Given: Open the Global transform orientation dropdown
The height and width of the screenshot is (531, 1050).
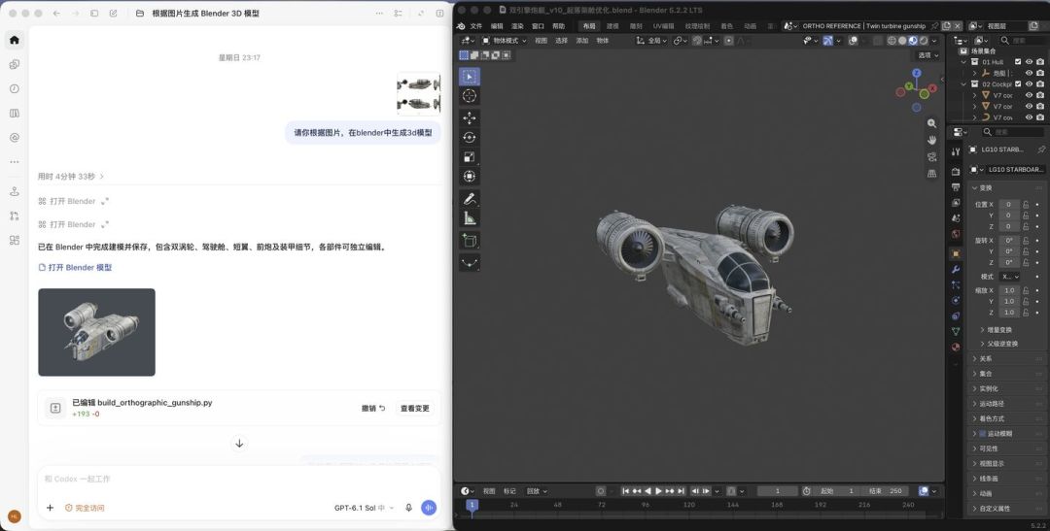Looking at the screenshot, I should coord(650,40).
